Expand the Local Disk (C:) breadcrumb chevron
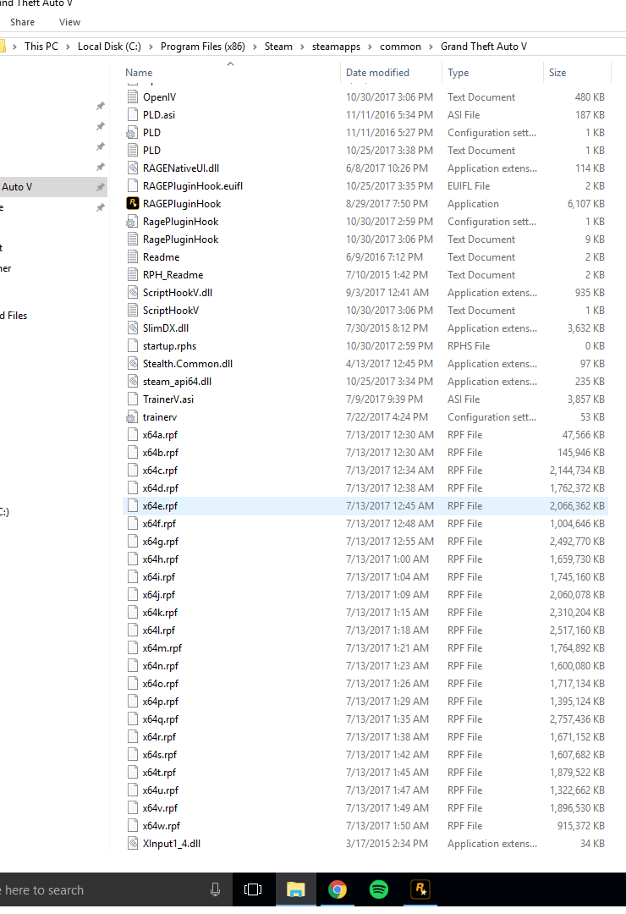Viewport: 626px width, 914px height. (x=151, y=47)
